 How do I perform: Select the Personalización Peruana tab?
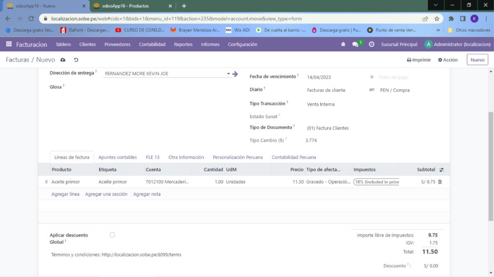tap(237, 158)
